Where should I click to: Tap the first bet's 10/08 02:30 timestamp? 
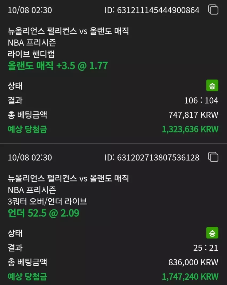30,10
